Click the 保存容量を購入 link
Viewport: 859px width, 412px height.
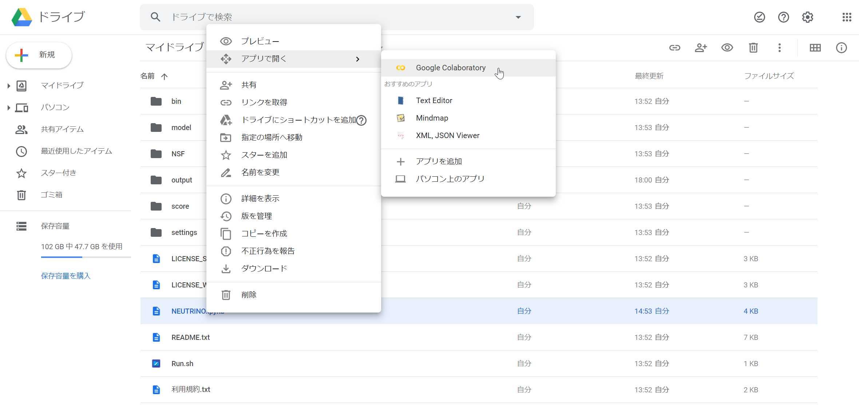pos(66,276)
